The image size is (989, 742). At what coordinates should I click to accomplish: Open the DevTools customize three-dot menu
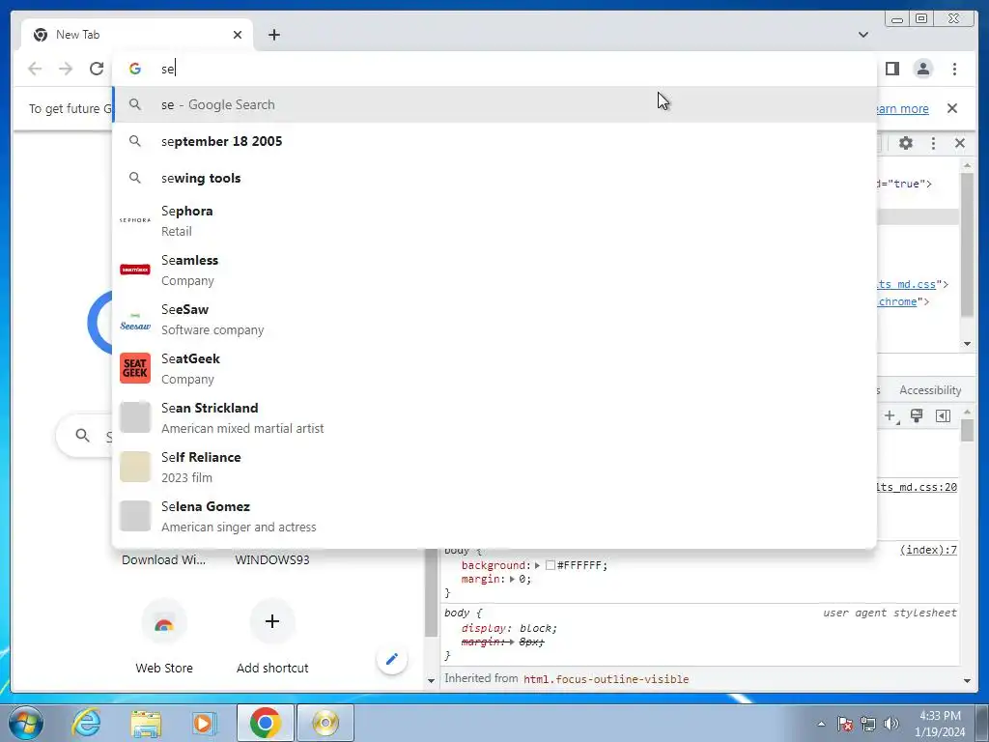coord(934,143)
